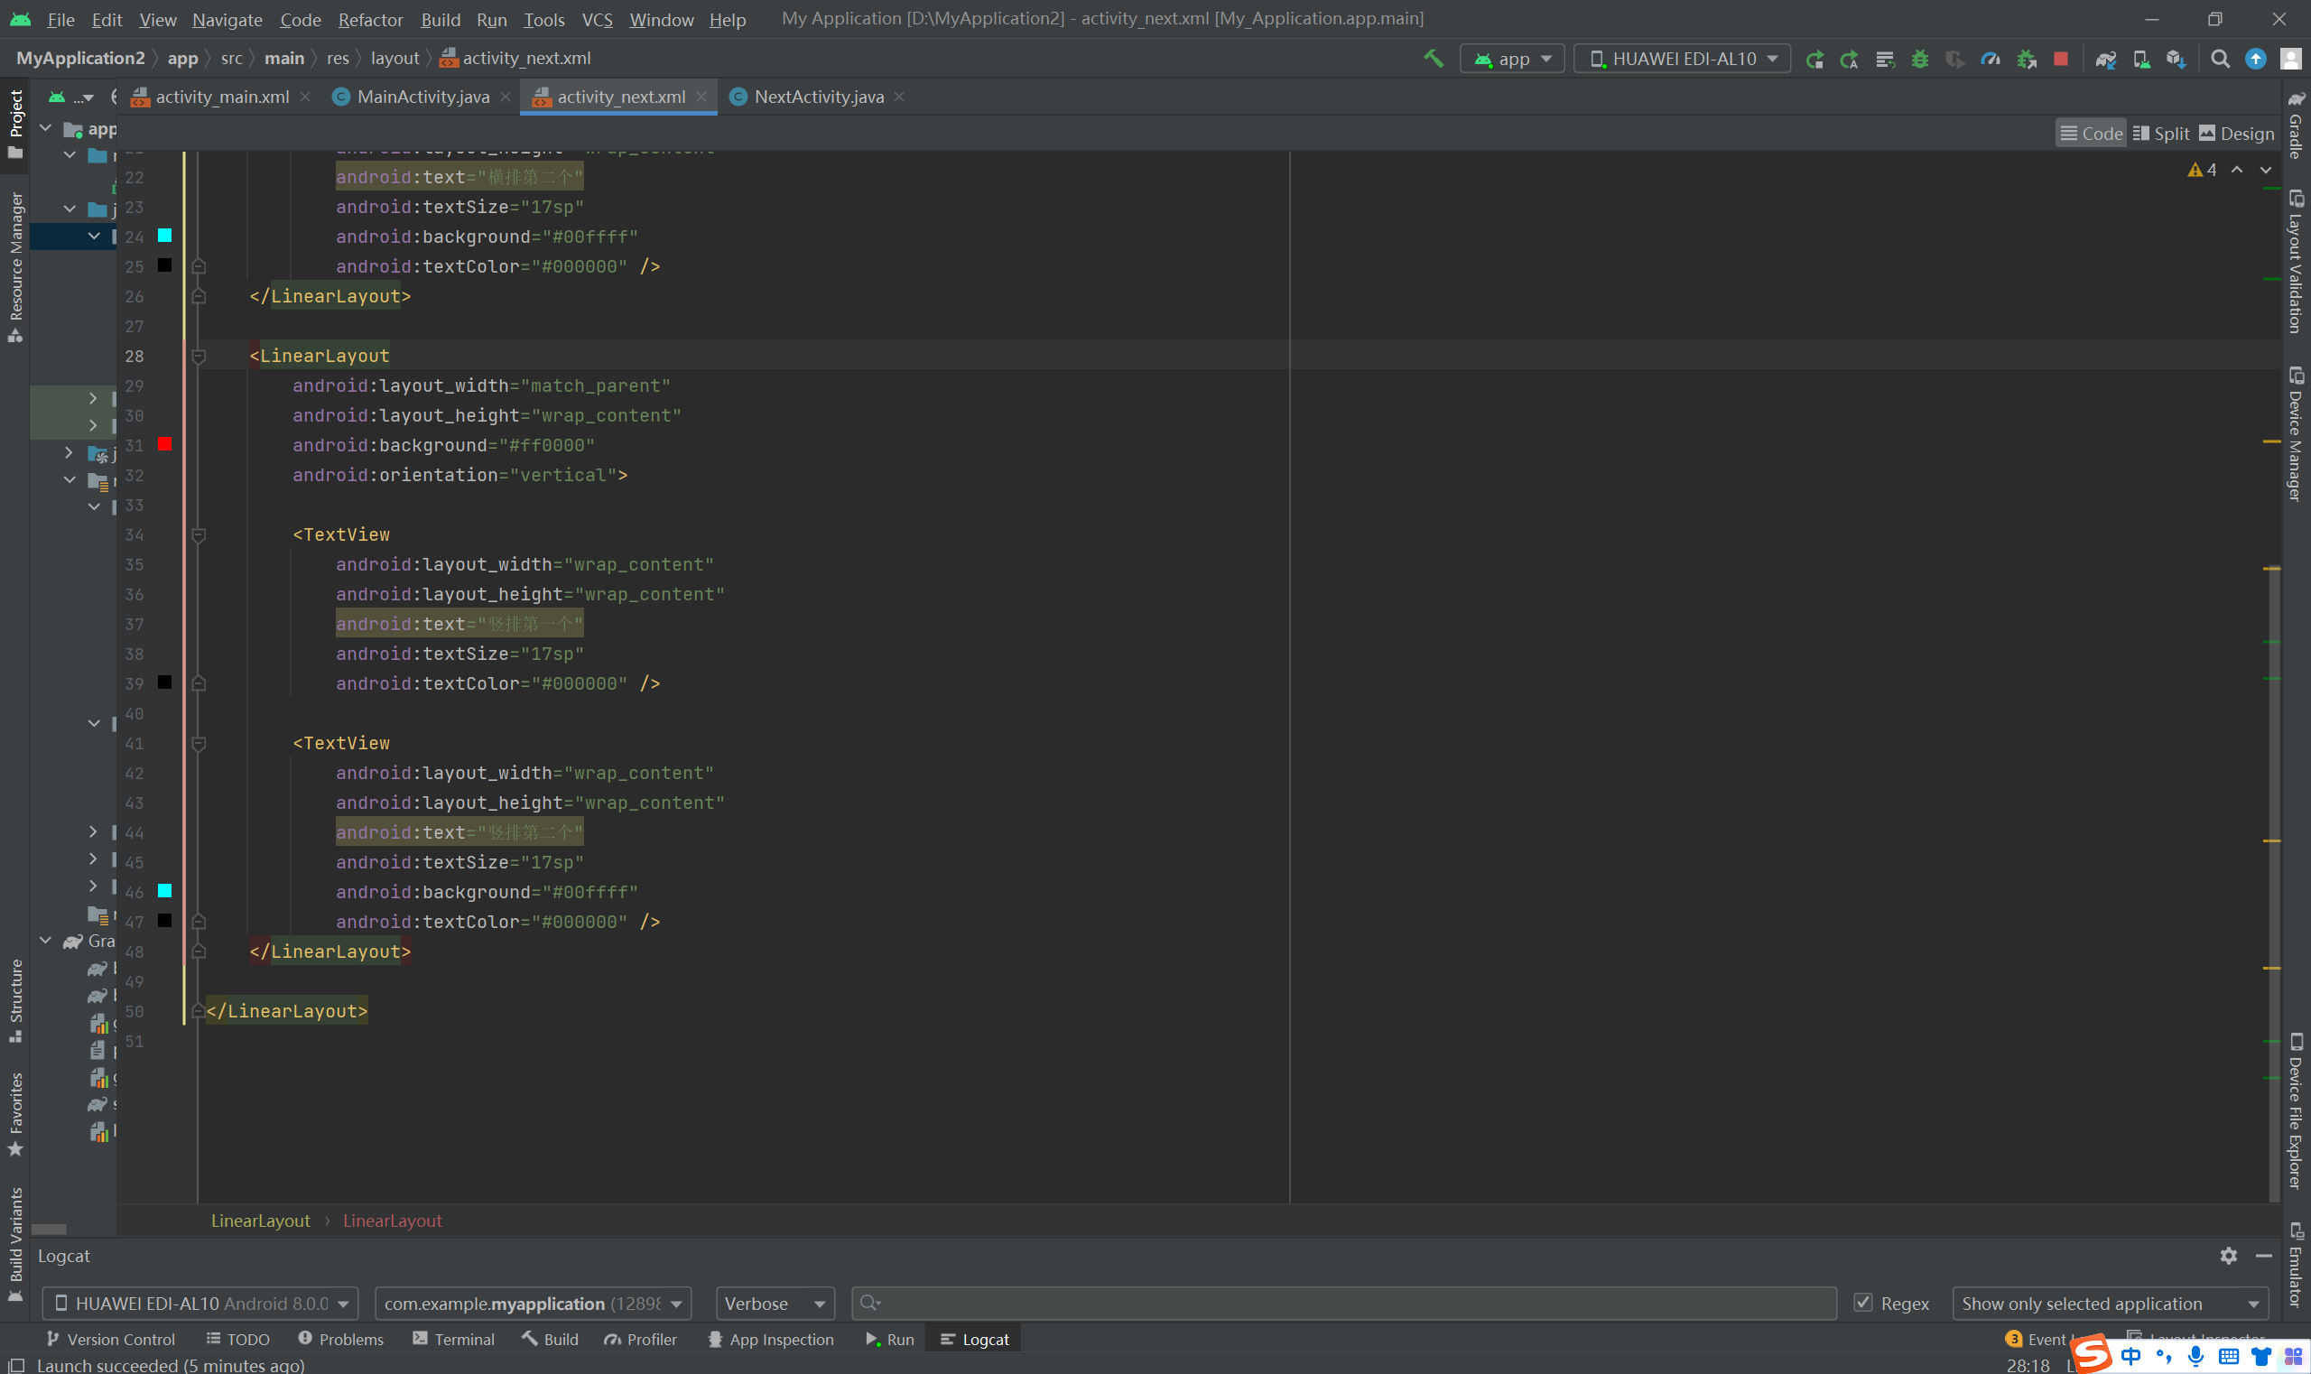This screenshot has width=2311, height=1374.
Task: Open the Profiler tool window button
Action: 641,1339
